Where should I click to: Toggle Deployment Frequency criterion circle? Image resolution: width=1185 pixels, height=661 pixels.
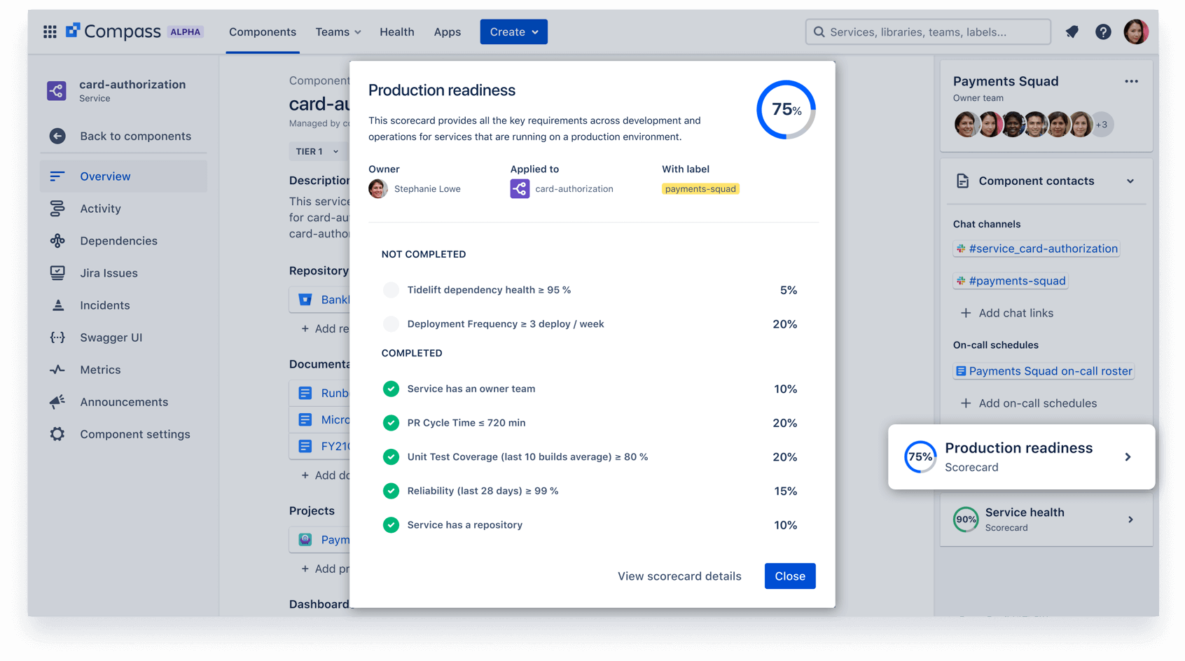(x=391, y=323)
